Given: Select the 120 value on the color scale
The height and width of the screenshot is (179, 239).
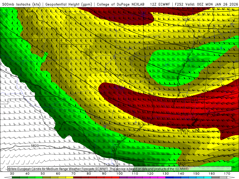Looking at the screenshot, I should click(150, 174).
